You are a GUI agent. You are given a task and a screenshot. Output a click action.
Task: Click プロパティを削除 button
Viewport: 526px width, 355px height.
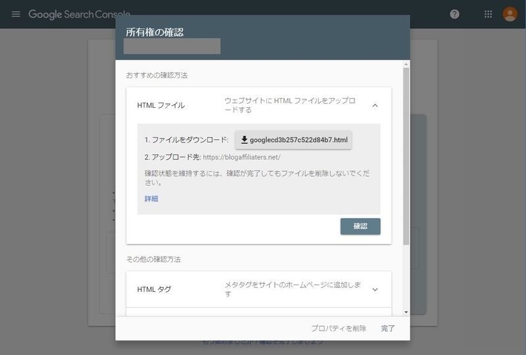339,328
